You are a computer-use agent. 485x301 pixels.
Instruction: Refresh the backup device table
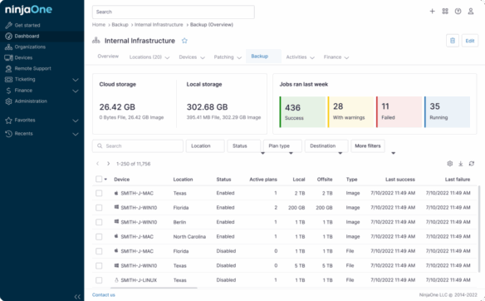(472, 164)
